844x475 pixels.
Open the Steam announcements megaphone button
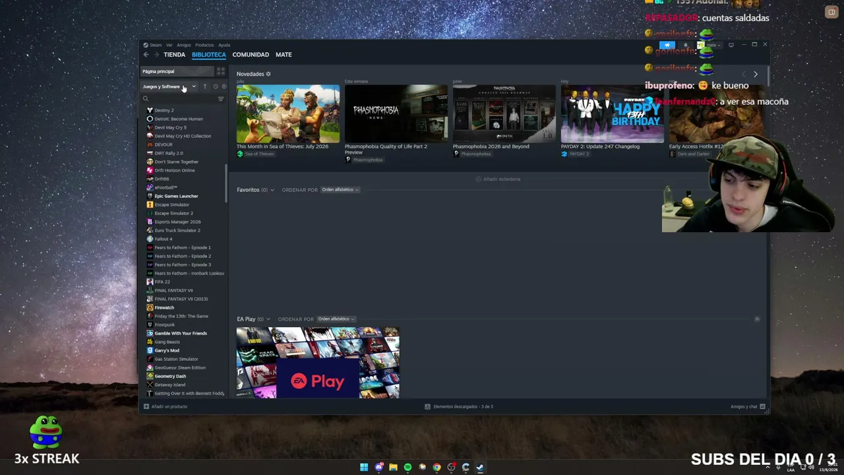tap(667, 45)
